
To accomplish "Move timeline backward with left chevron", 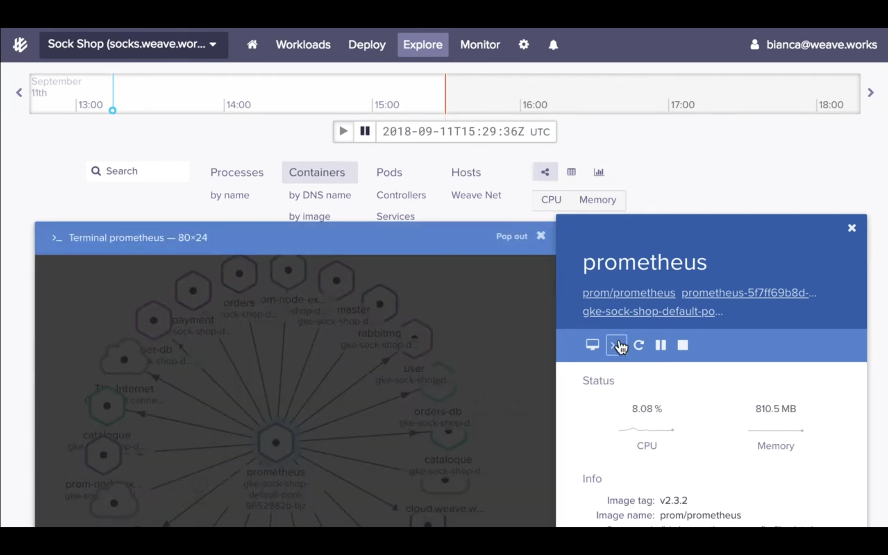I will tap(19, 92).
